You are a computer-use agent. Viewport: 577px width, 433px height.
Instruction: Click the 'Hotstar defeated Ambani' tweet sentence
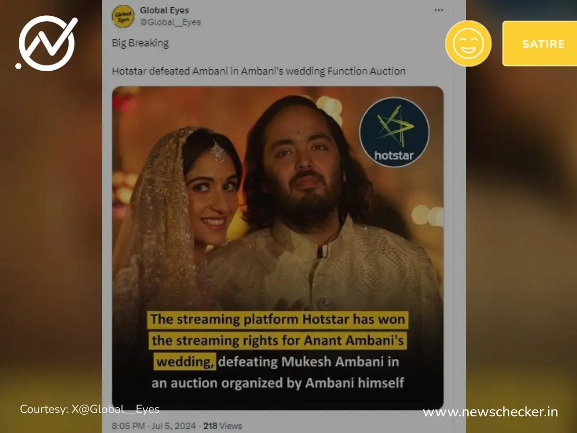pos(259,71)
